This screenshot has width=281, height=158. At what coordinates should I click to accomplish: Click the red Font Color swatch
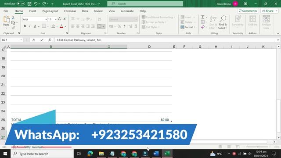coord(61,26)
